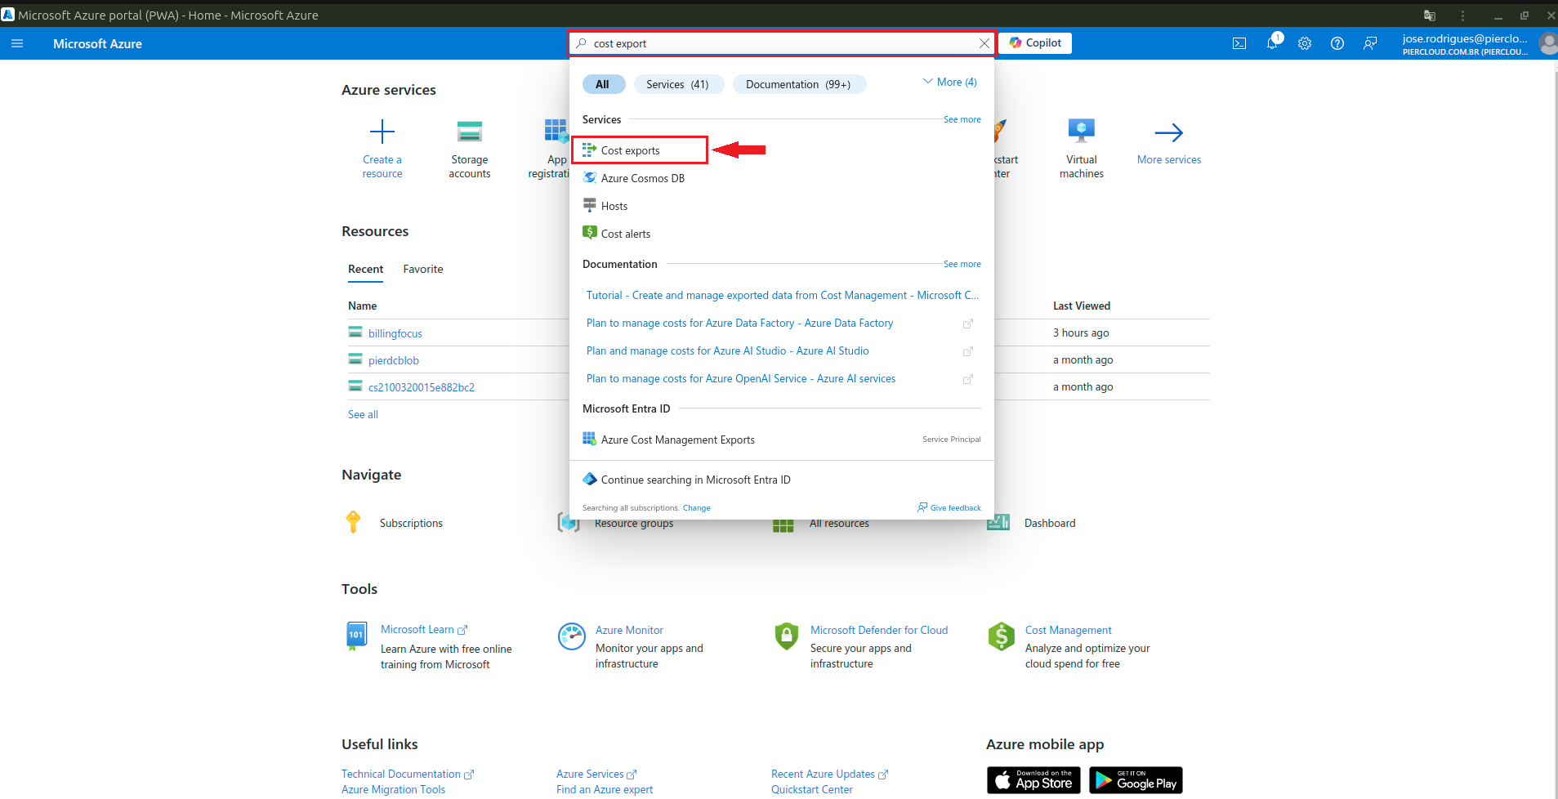Open Storage accounts service icon
The width and height of the screenshot is (1558, 799).
(x=470, y=132)
